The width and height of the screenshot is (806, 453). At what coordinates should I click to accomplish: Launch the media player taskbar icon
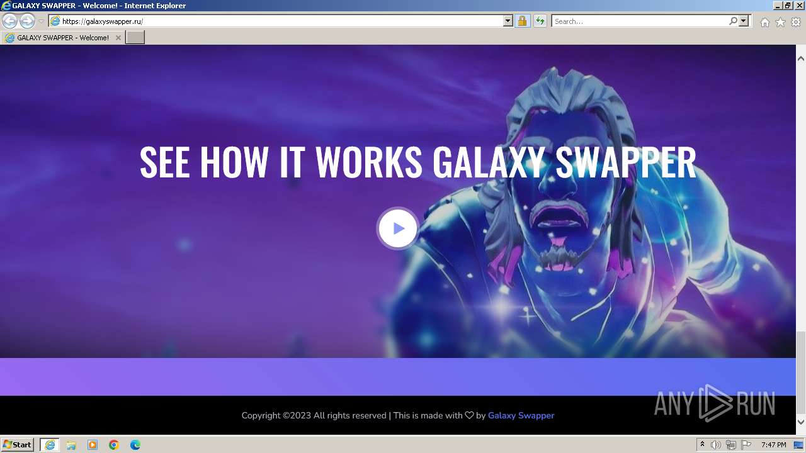click(93, 445)
